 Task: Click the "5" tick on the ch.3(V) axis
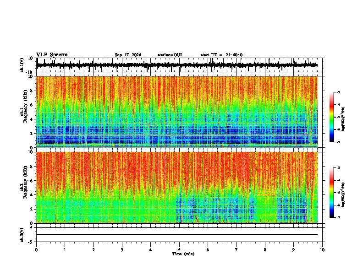pos(32,228)
